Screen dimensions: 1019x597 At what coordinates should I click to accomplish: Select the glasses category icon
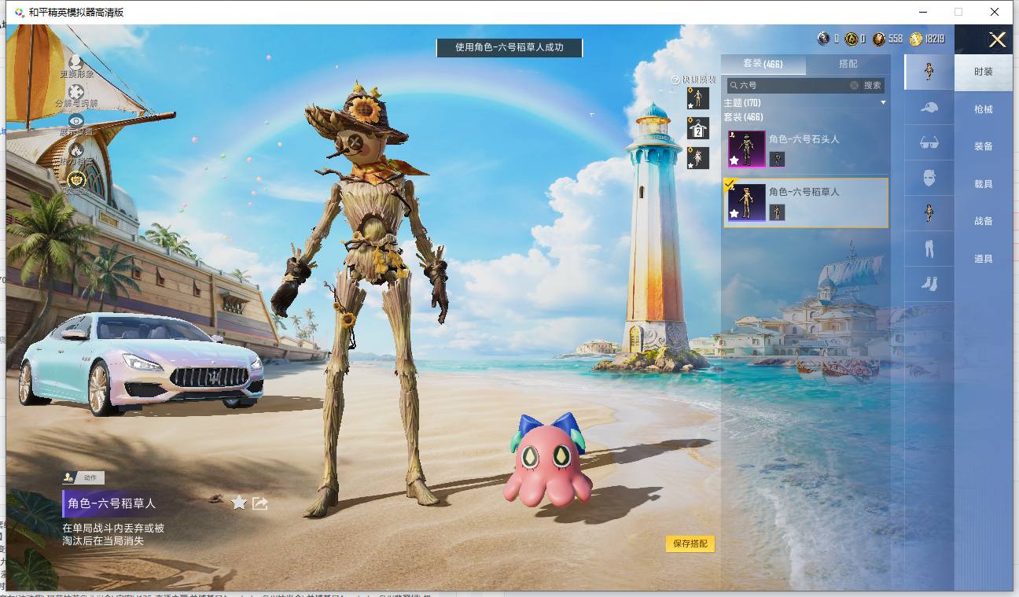(929, 142)
